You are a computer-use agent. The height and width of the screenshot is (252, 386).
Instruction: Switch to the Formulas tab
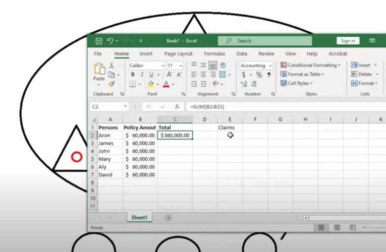point(214,53)
